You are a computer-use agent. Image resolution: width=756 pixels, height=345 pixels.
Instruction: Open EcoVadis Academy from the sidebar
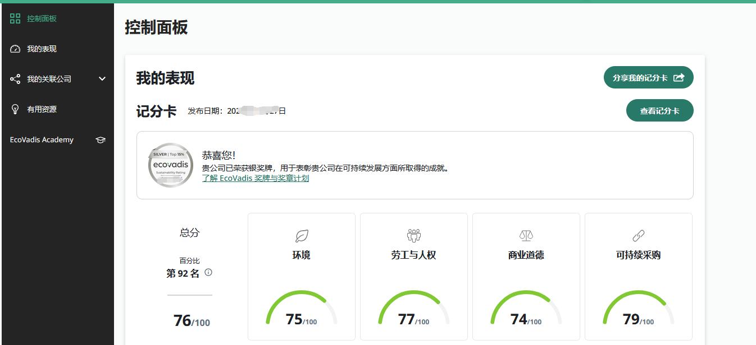(x=42, y=140)
